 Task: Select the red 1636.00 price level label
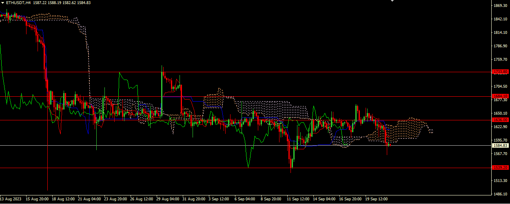[x=500, y=120]
